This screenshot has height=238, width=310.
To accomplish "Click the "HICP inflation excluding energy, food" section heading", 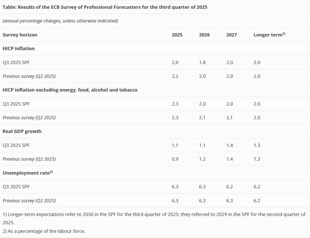I will 70,90.
